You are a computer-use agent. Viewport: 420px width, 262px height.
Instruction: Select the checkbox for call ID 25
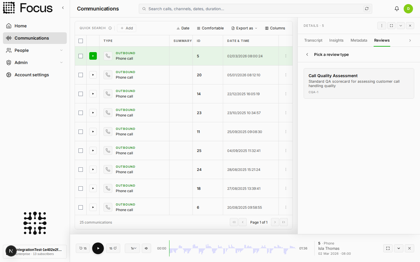coord(81,151)
